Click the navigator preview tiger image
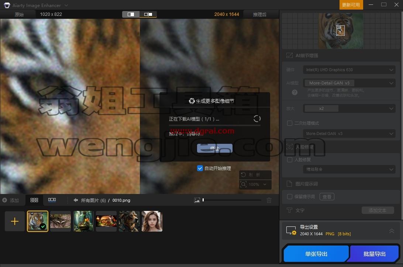The image size is (403, 267). (341, 31)
